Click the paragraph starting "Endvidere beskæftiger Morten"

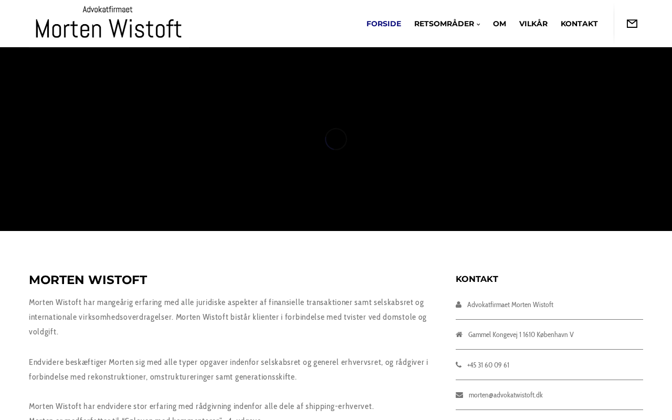click(x=228, y=370)
